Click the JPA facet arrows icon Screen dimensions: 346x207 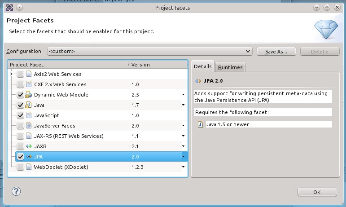pyautogui.click(x=29, y=156)
